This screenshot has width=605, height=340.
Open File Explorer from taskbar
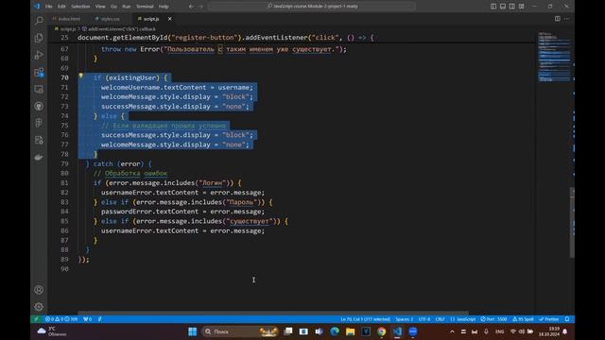[x=350, y=331]
